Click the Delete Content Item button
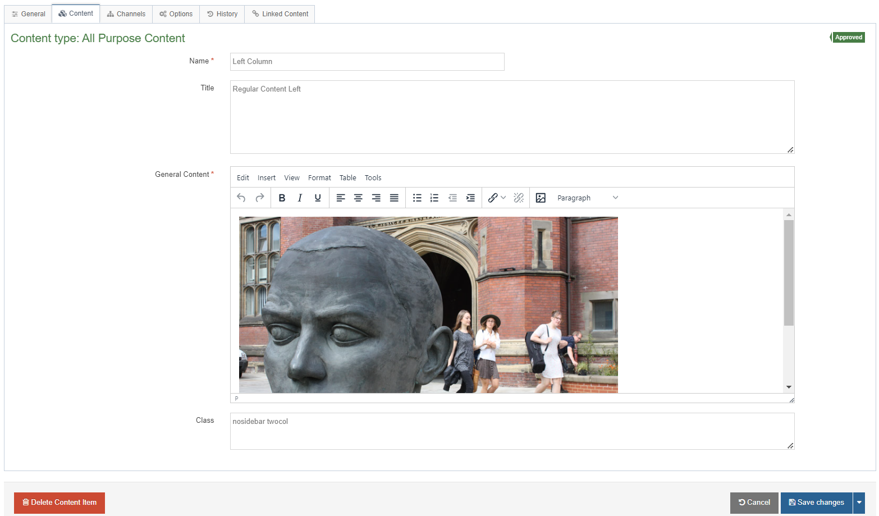Screen dimensions: 879x516 click(x=59, y=503)
